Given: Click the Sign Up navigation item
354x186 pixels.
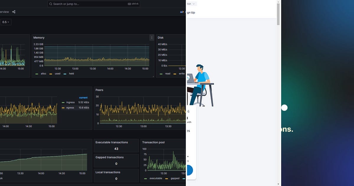Looking at the screenshot, I should pos(191,12).
